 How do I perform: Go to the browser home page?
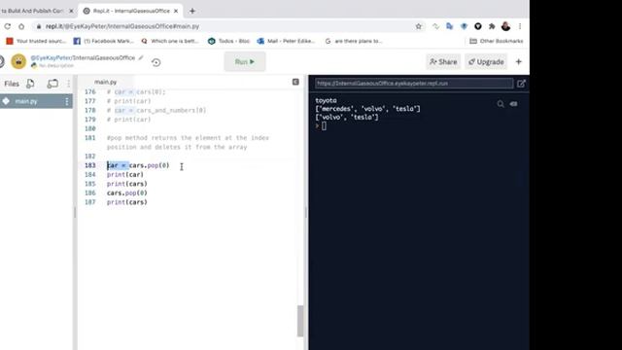click(x=21, y=26)
